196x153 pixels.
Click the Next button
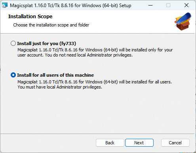[139, 143]
